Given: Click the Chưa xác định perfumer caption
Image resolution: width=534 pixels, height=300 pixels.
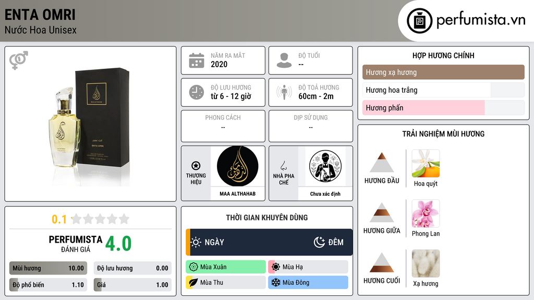Looking at the screenshot, I should coord(325,194).
